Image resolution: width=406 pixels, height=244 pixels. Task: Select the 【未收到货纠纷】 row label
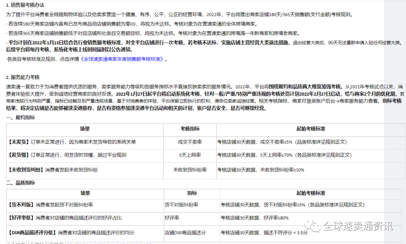(x=26, y=169)
